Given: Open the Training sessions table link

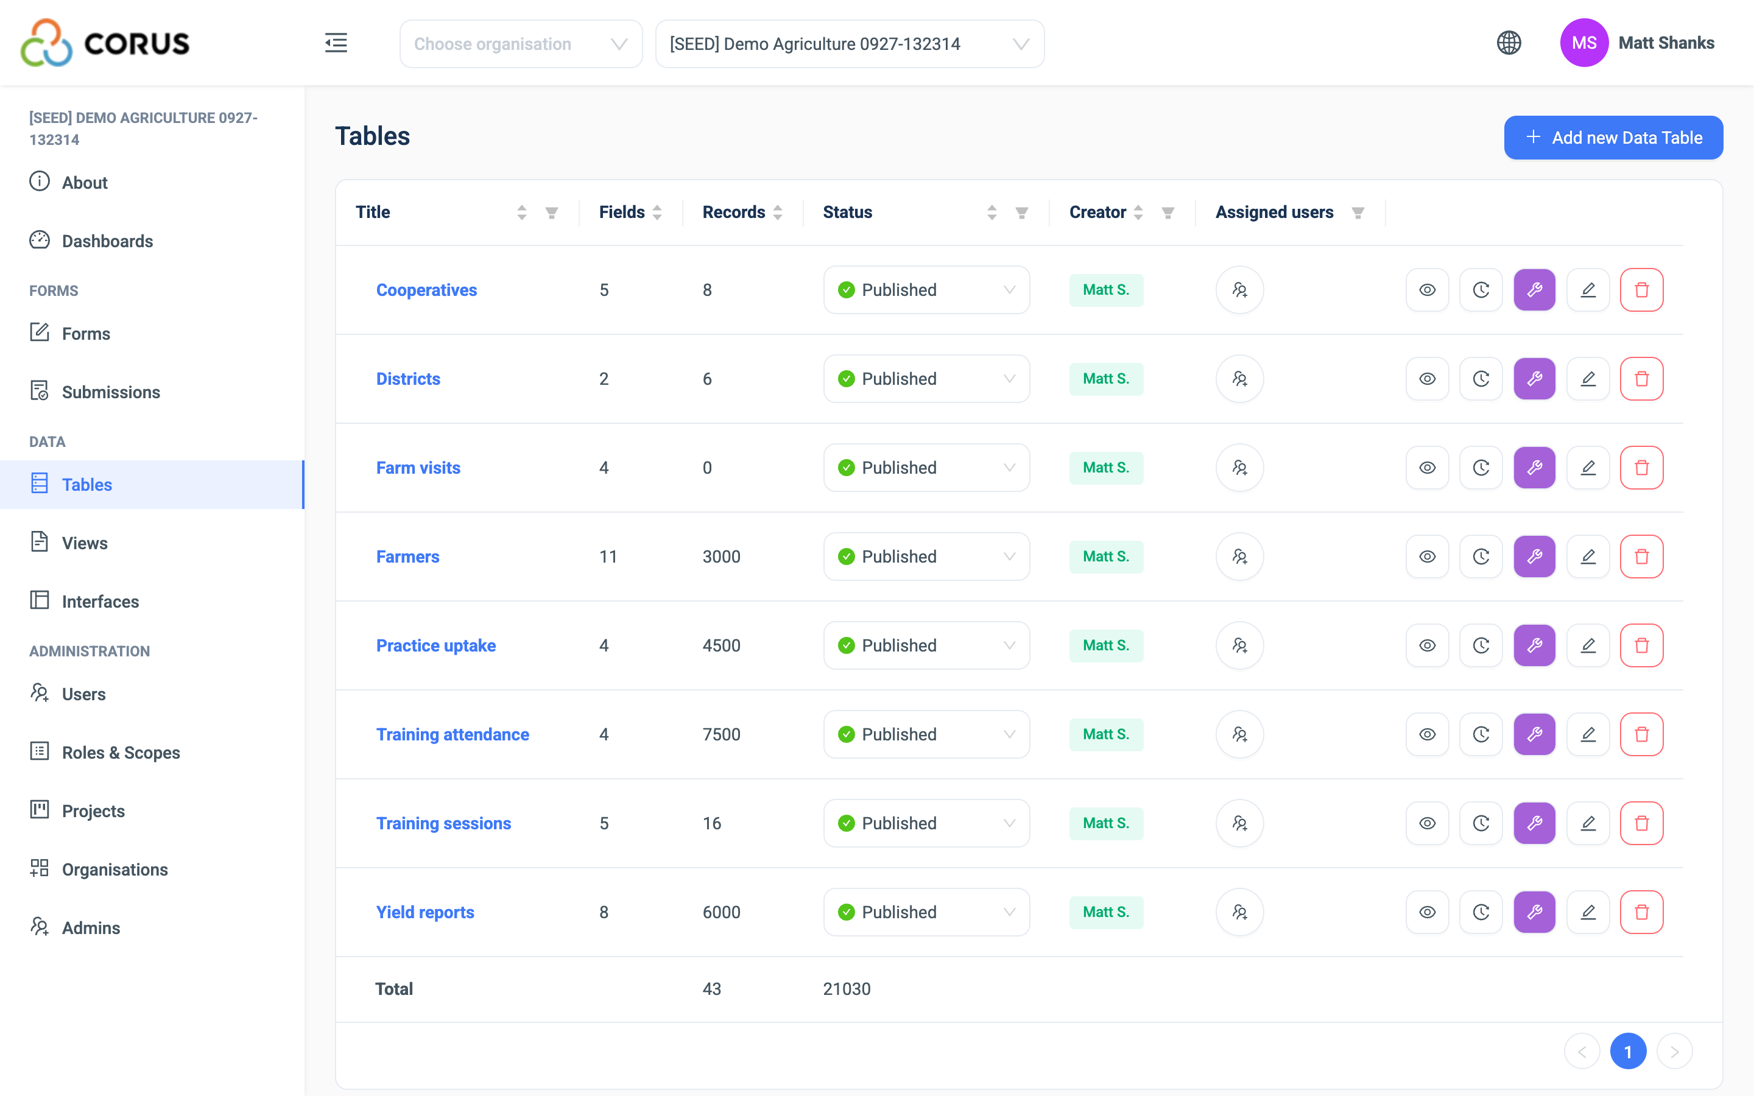Looking at the screenshot, I should 443,823.
